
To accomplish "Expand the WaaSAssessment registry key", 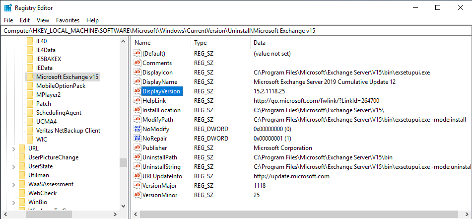I will tap(14, 184).
